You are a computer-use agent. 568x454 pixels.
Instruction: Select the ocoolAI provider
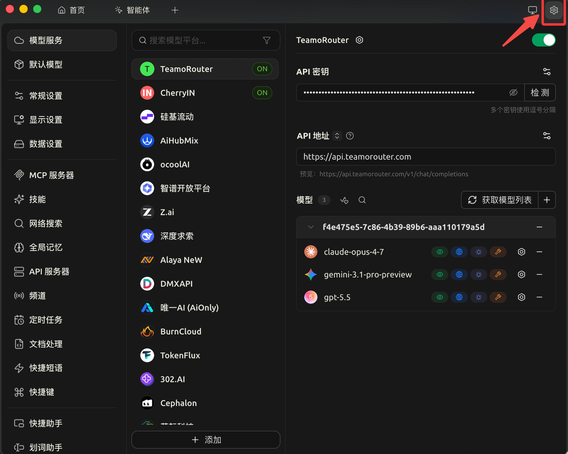(205, 164)
